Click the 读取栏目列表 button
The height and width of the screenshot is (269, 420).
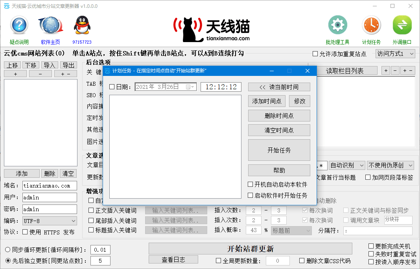click(346, 71)
